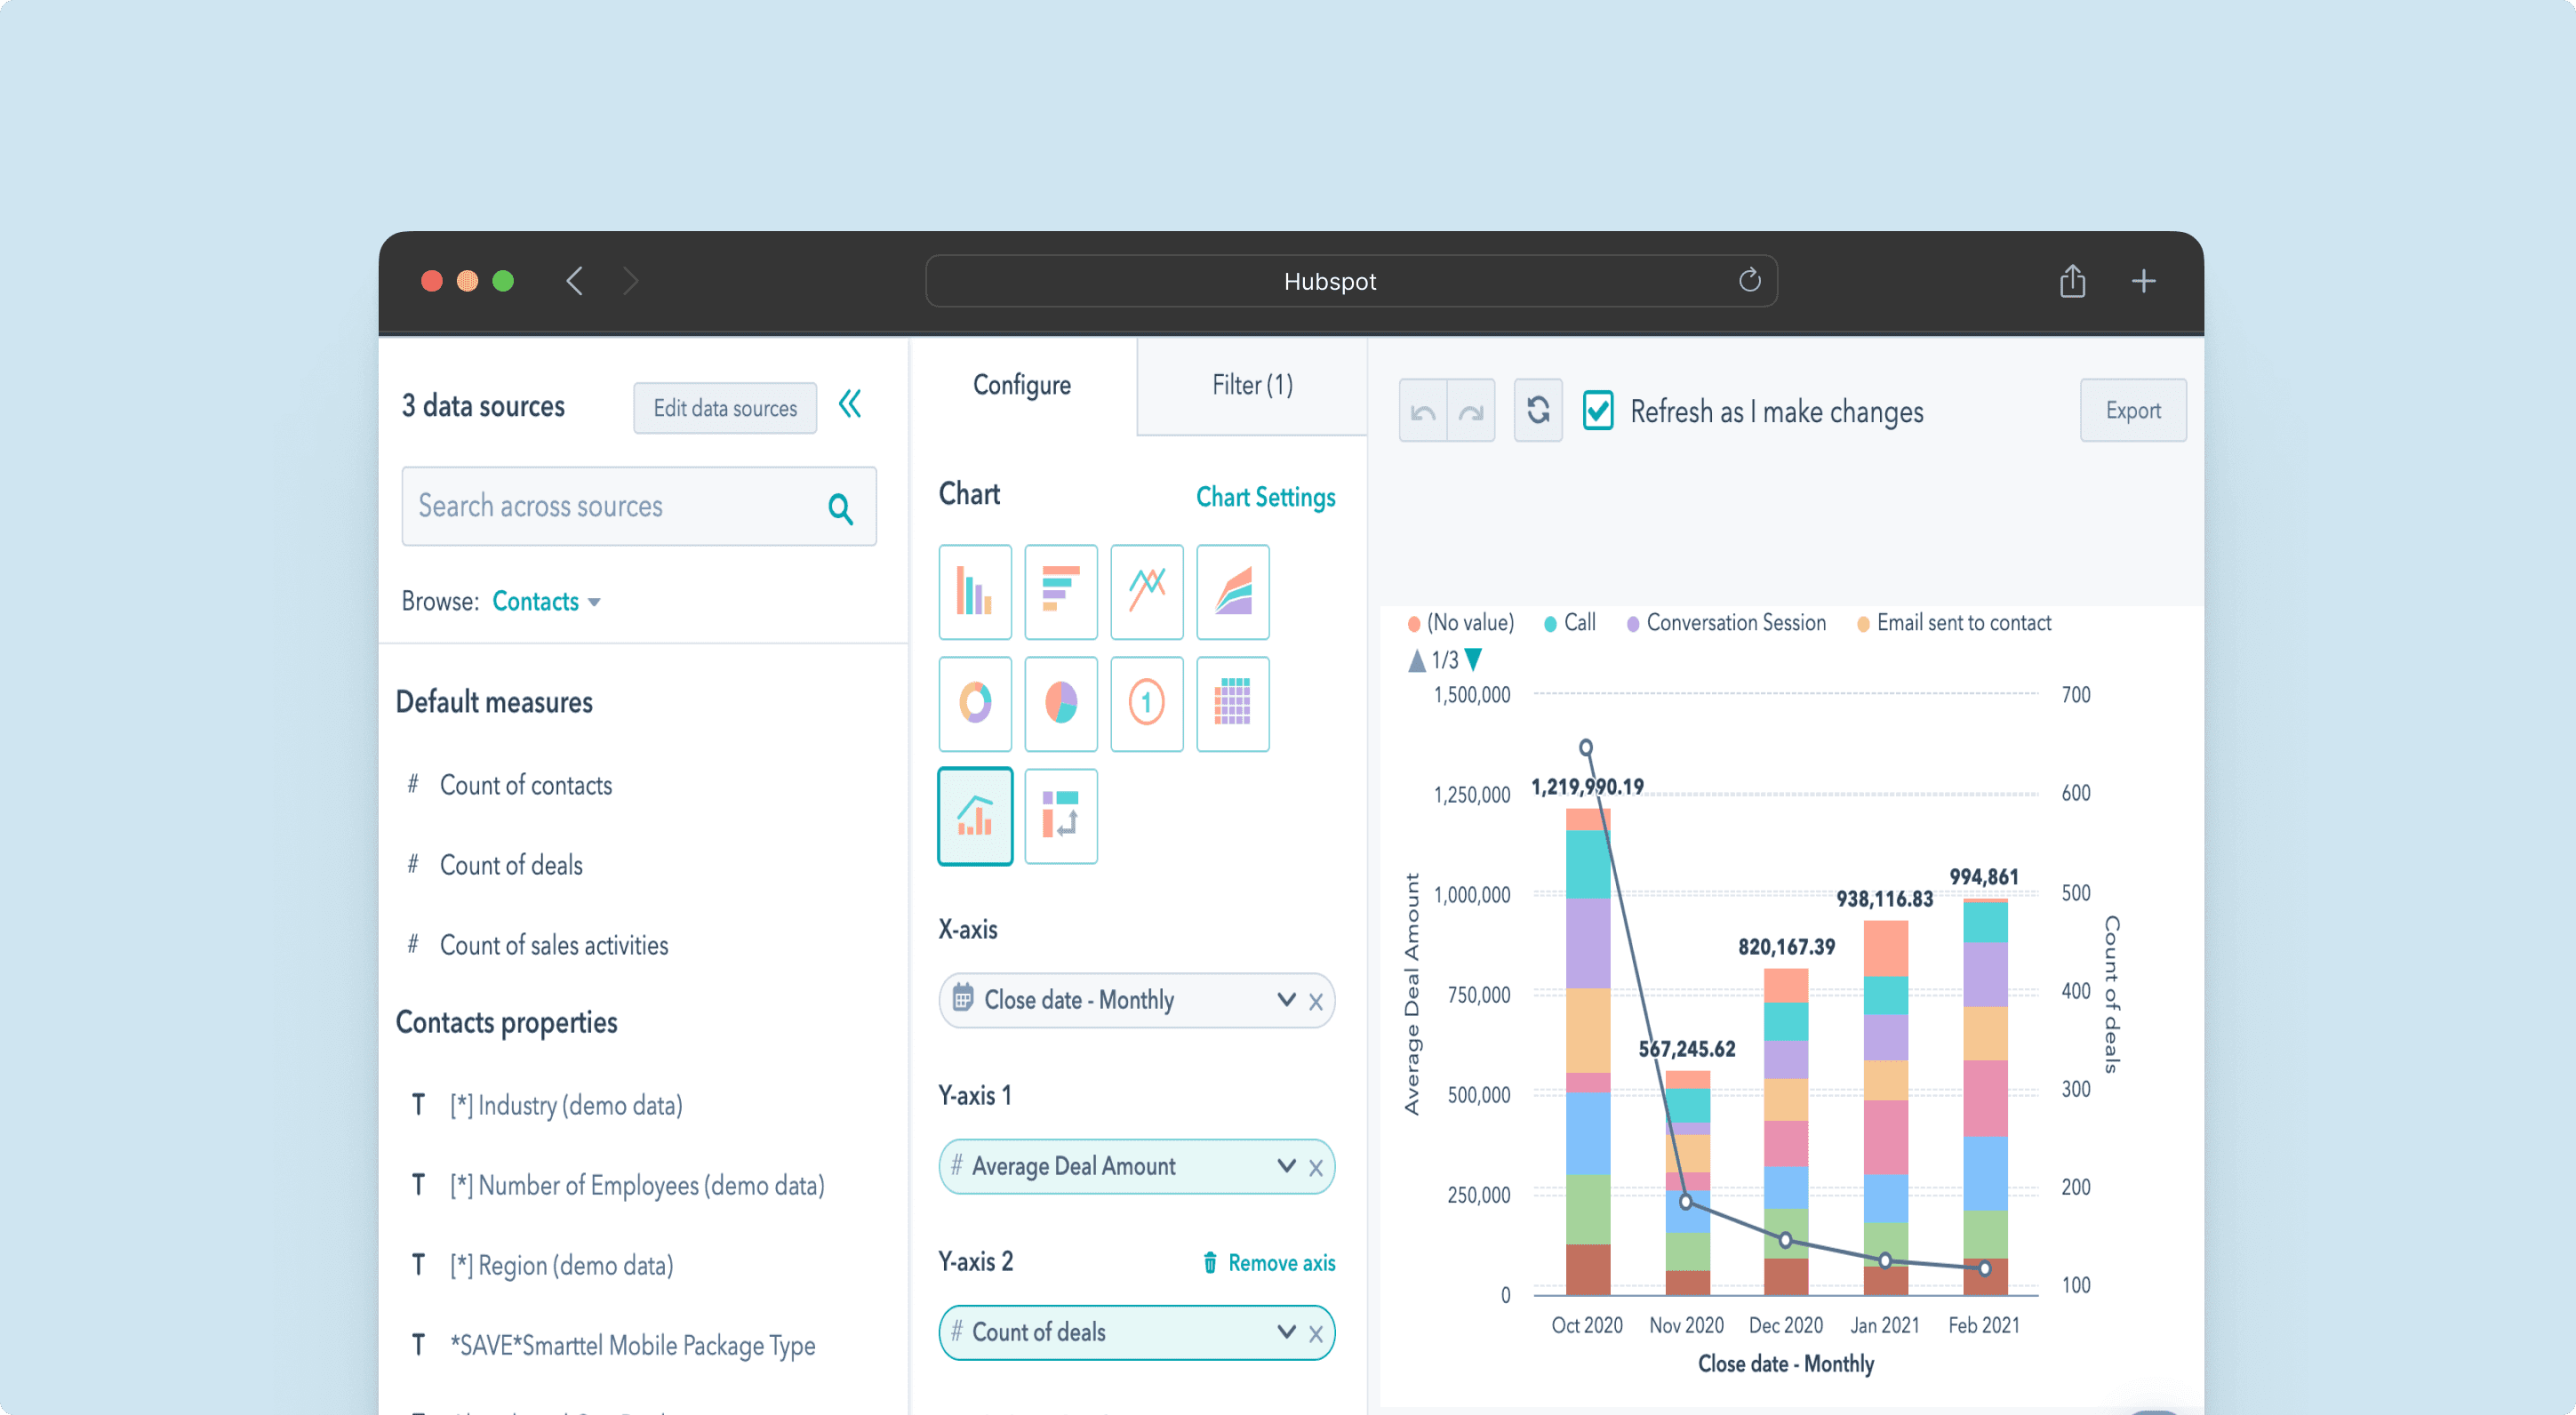Open the browser share menu

[2072, 281]
